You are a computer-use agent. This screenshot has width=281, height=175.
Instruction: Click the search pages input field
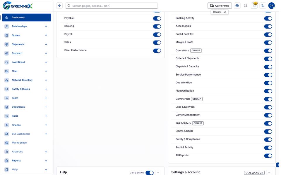[x=112, y=6]
